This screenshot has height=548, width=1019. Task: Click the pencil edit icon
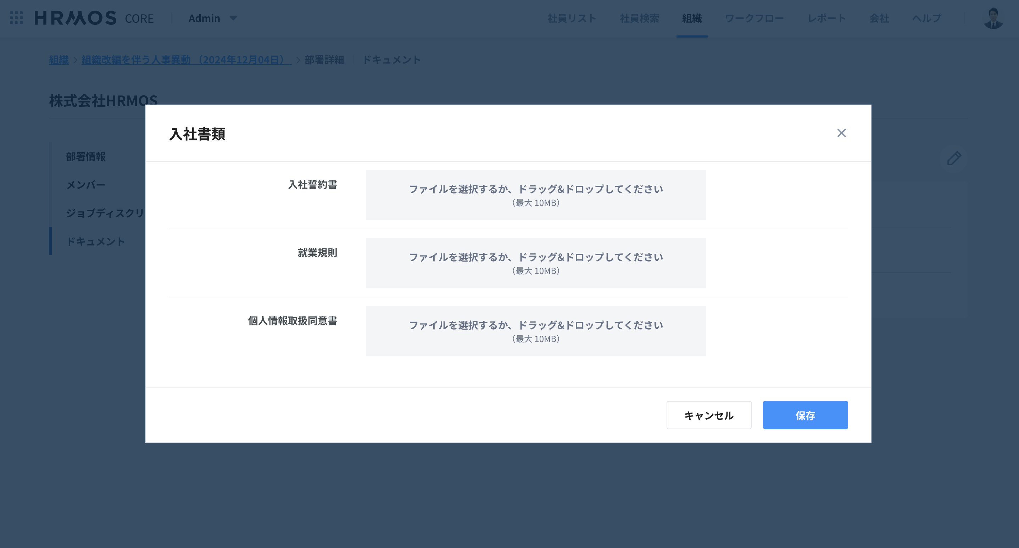tap(954, 158)
